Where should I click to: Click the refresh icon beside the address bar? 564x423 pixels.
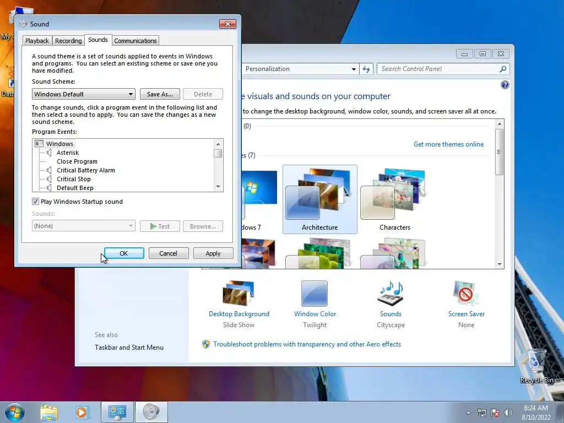click(x=366, y=69)
